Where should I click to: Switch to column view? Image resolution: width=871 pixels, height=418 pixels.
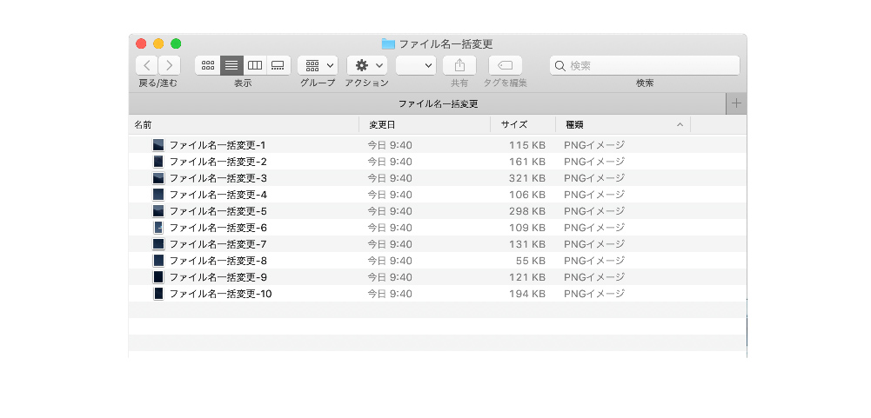click(255, 65)
